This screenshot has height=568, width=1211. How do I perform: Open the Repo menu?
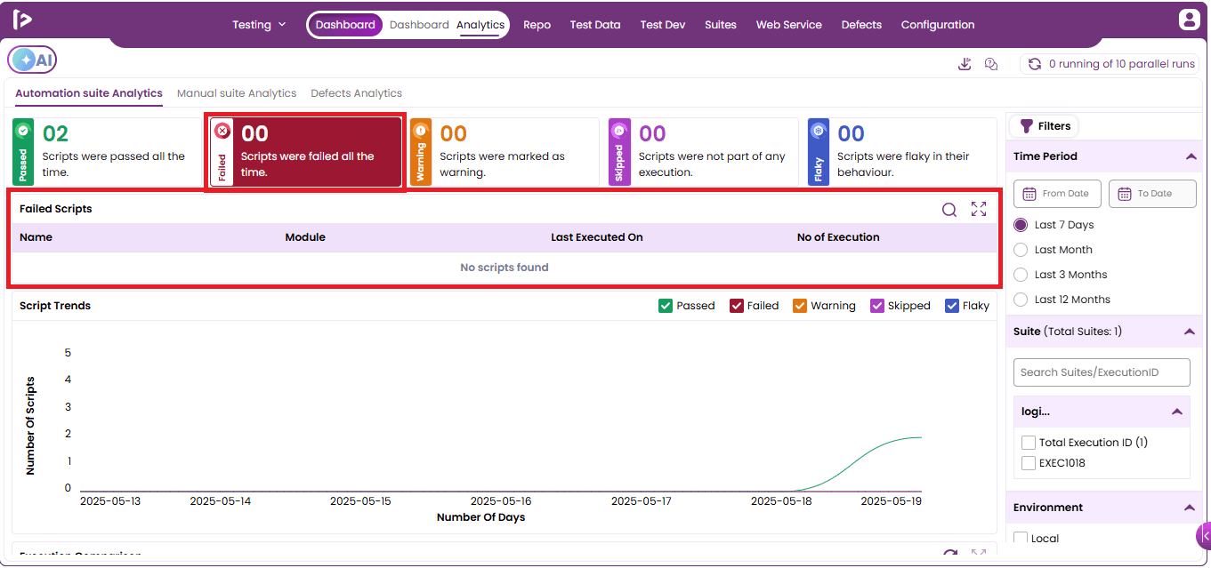point(537,25)
